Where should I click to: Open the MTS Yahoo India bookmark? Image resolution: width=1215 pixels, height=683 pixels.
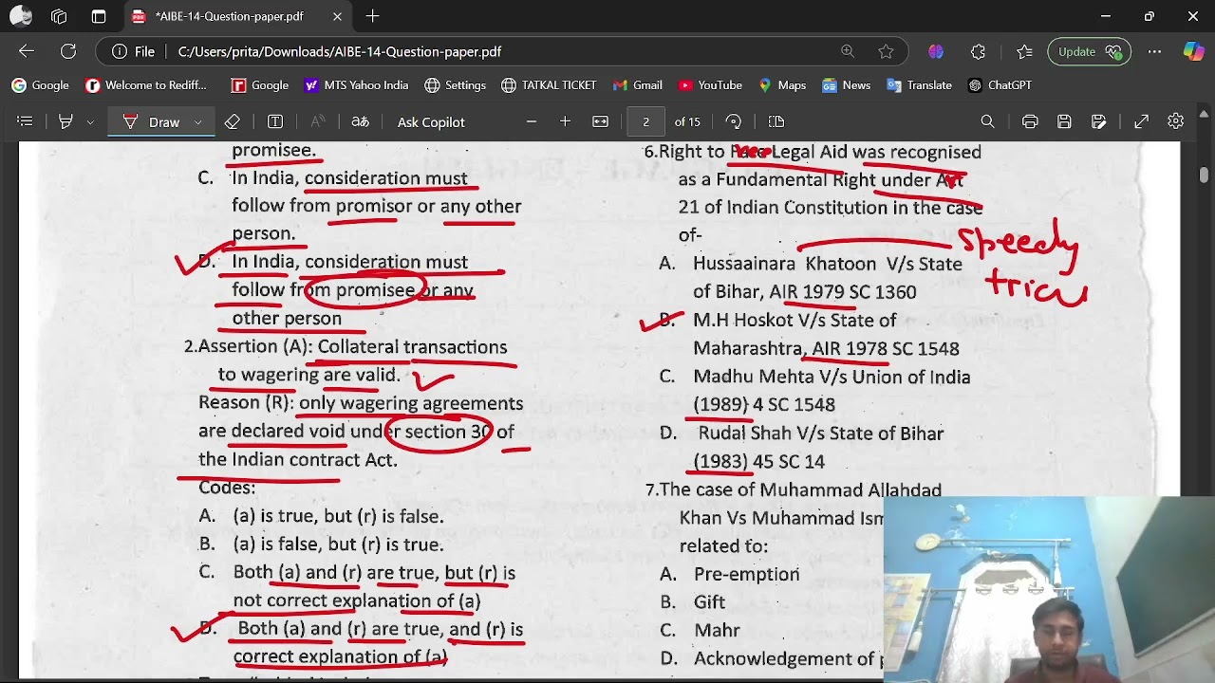point(356,85)
